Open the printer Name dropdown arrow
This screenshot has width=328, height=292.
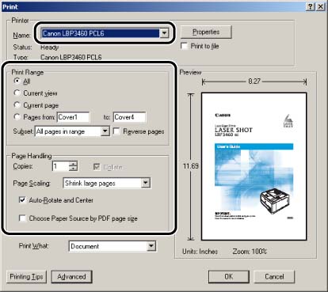coord(164,33)
